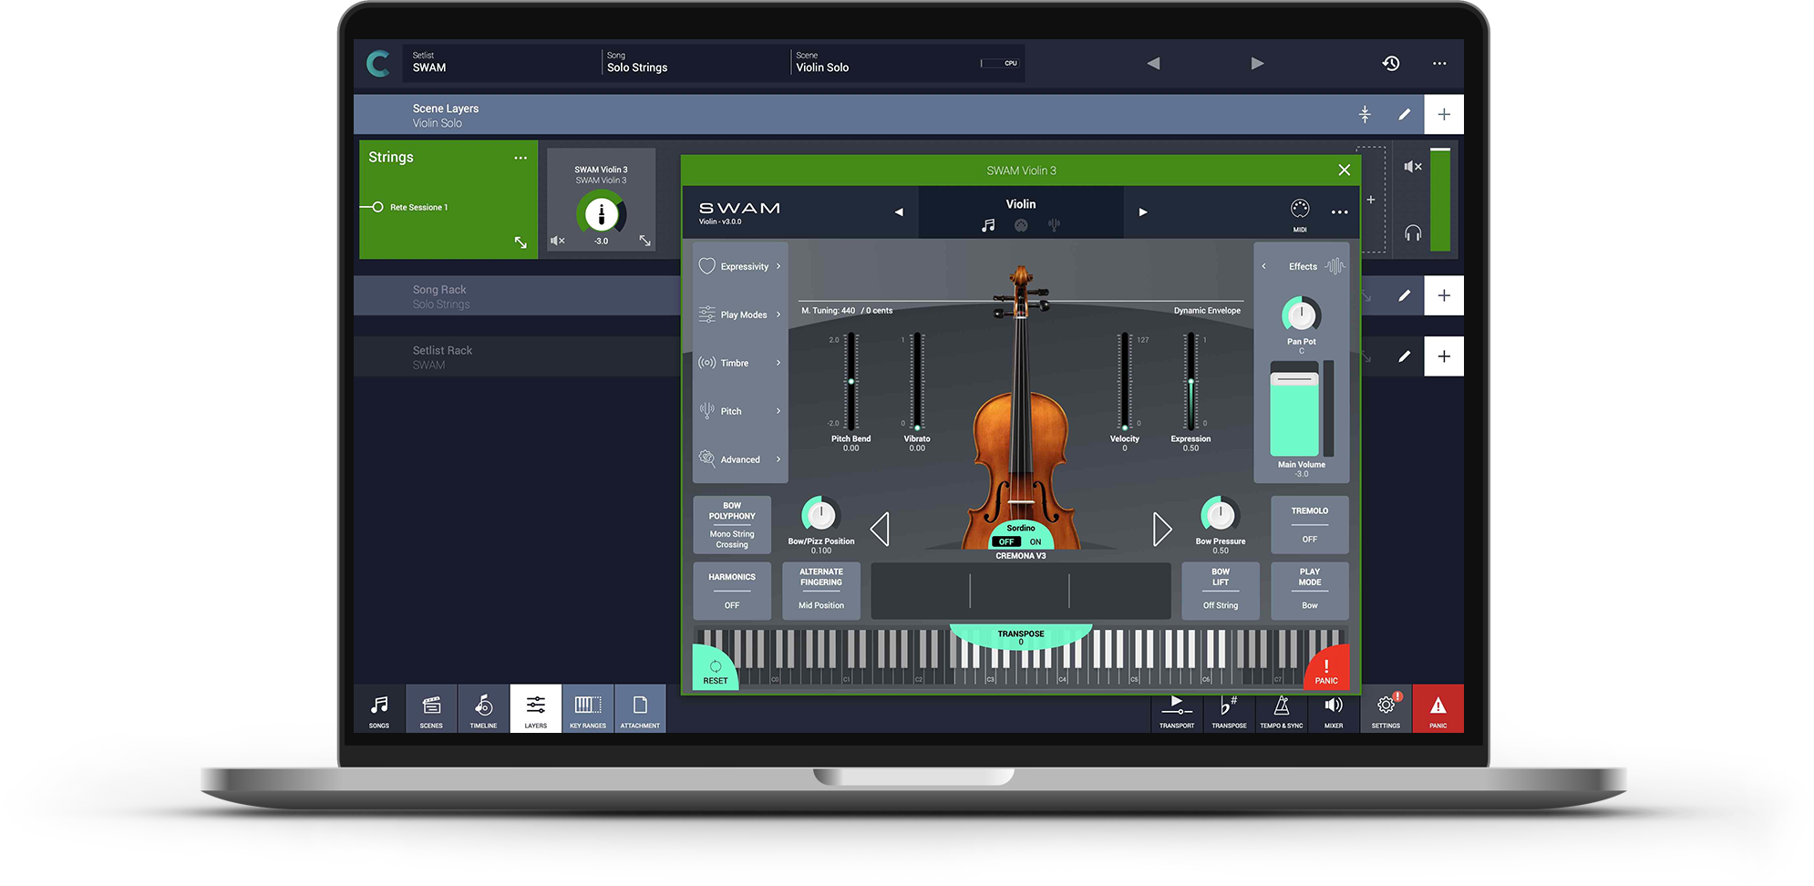Open the Scenes view
The width and height of the screenshot is (1814, 886).
[x=431, y=710]
